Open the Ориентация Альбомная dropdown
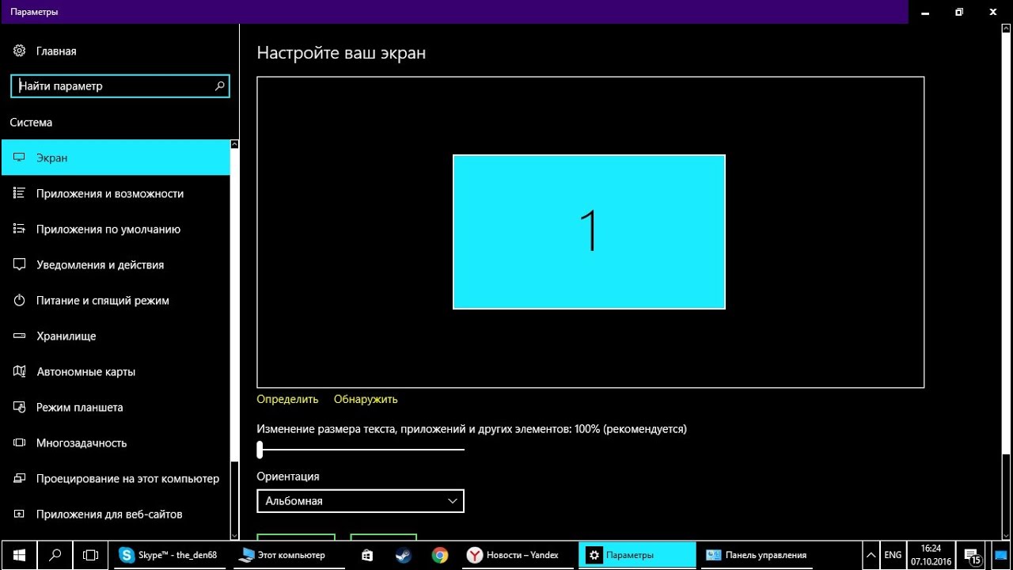This screenshot has height=570, width=1013. [x=360, y=501]
